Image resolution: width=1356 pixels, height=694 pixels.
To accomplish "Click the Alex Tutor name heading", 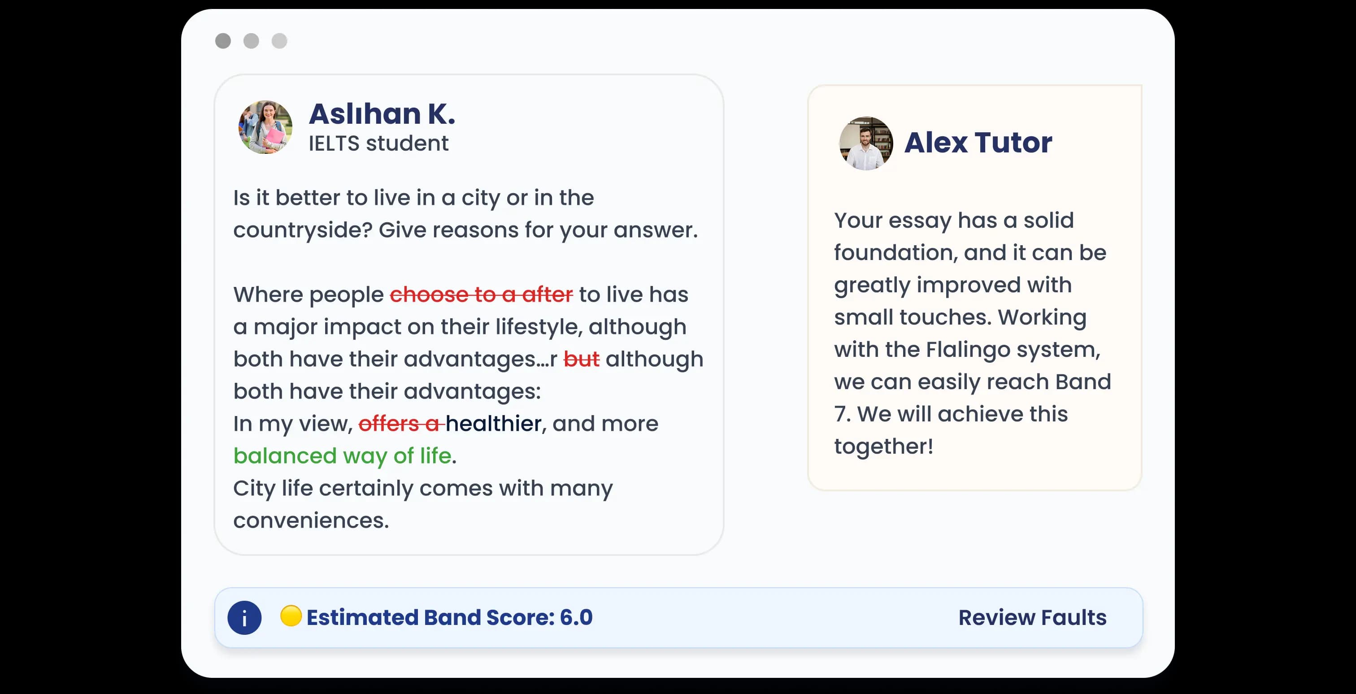I will (978, 143).
